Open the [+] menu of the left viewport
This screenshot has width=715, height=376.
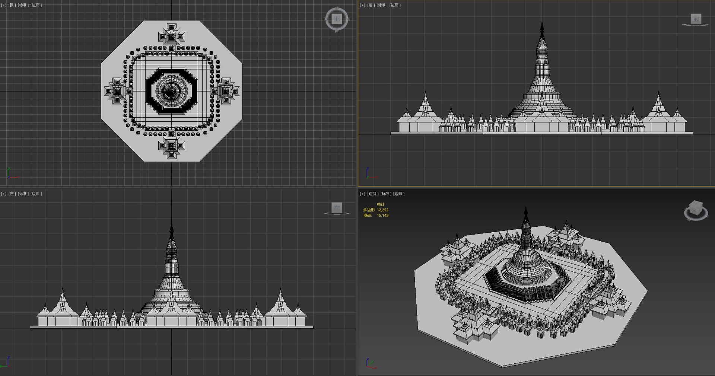(x=4, y=194)
